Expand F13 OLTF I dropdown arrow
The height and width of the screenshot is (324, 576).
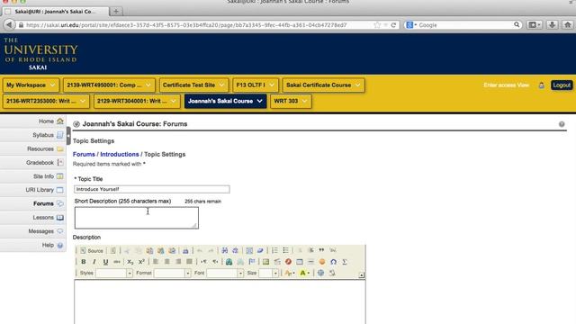pyautogui.click(x=272, y=85)
